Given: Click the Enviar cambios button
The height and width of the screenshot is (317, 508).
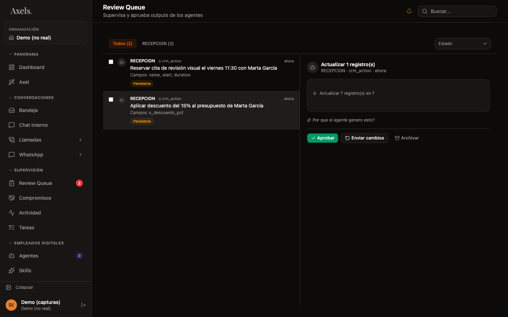Looking at the screenshot, I should click(364, 138).
